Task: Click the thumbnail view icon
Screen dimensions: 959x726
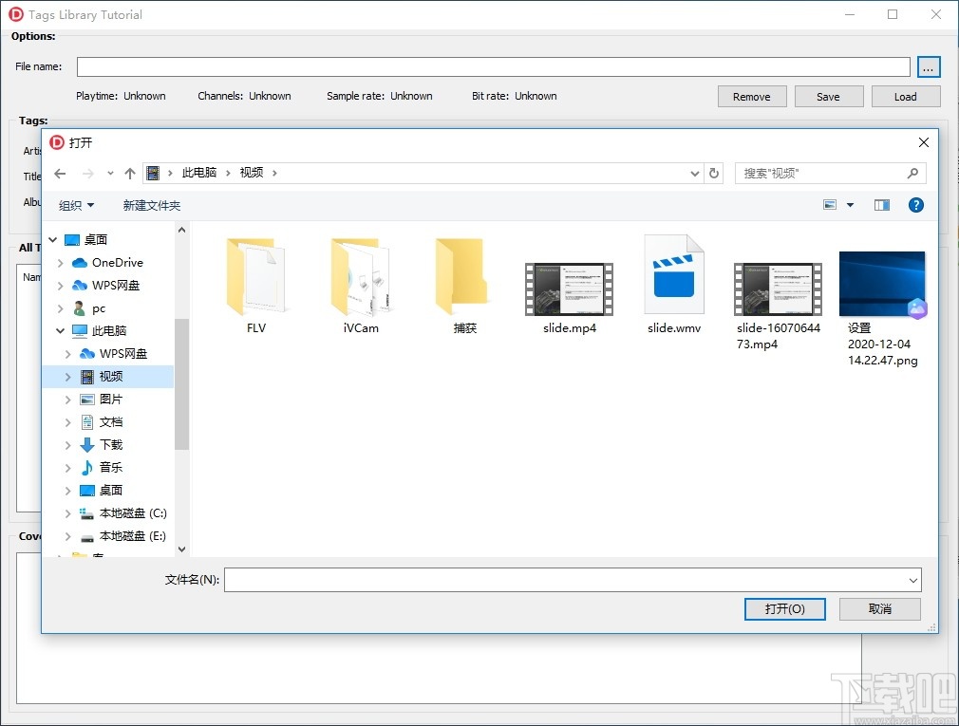Action: [x=830, y=204]
